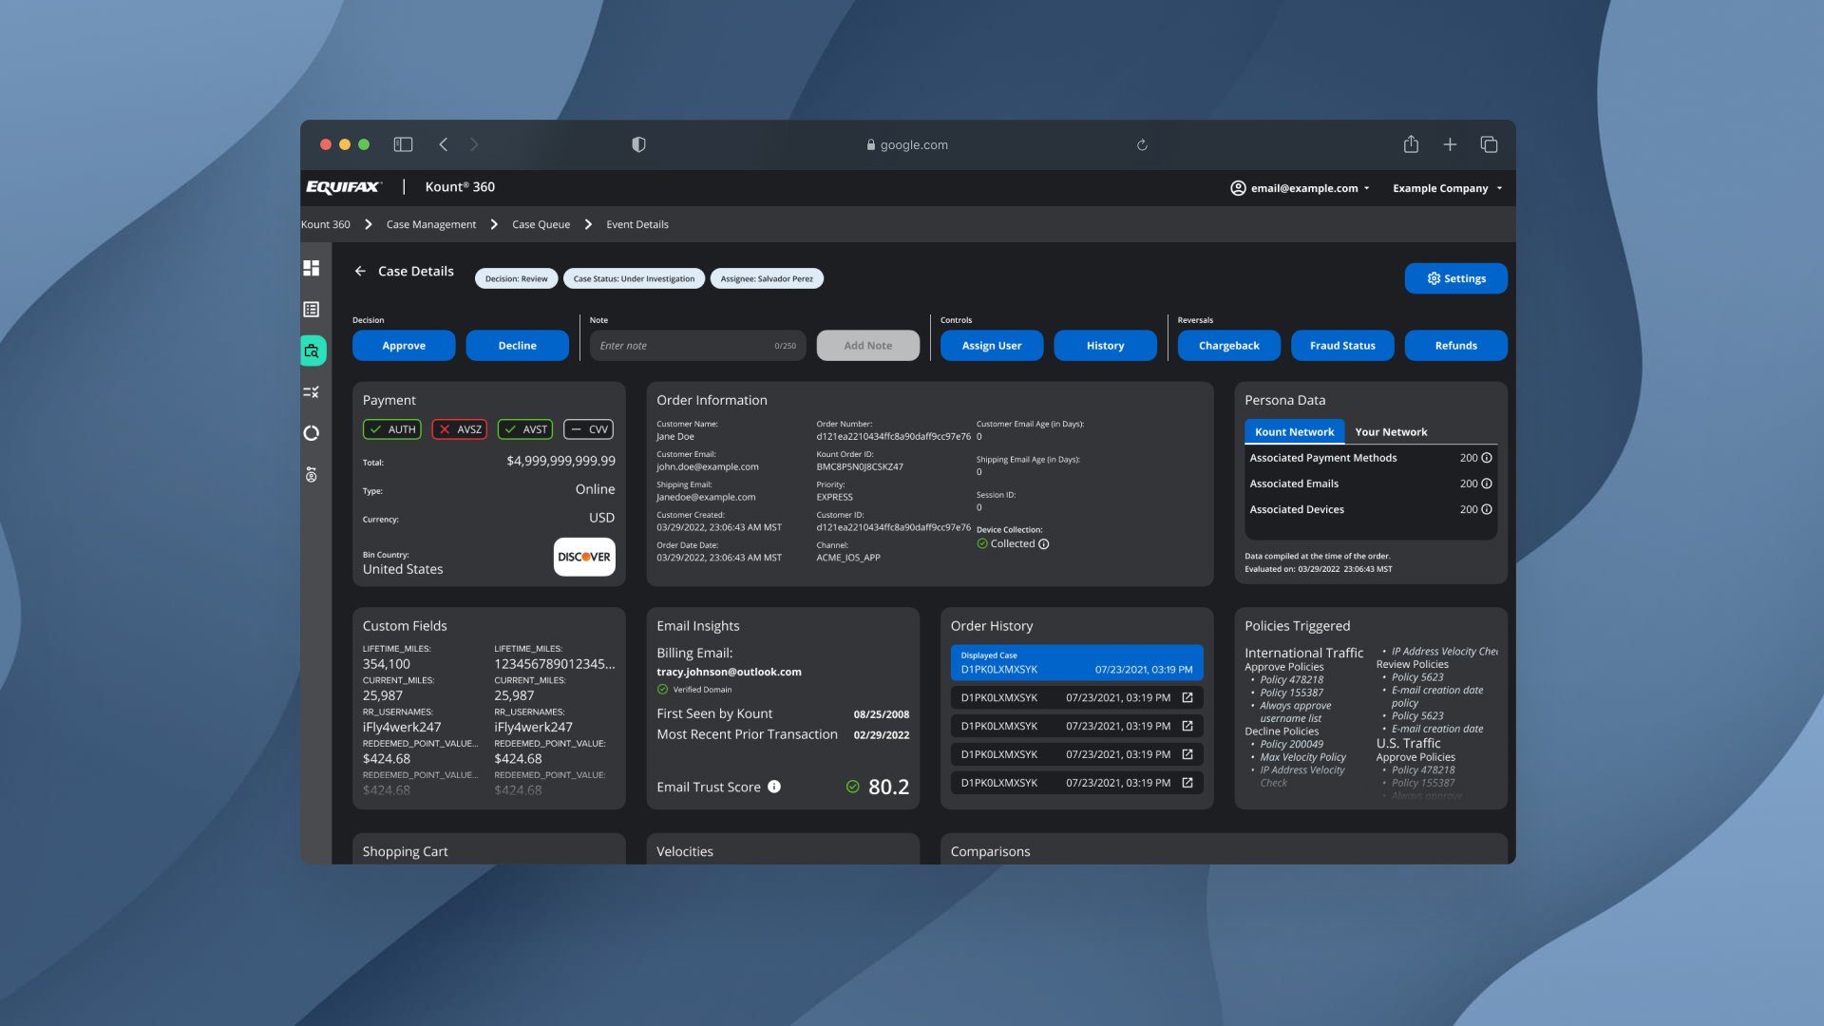Open fourth D1PKOLXMXSYK order external link icon
Image resolution: width=1824 pixels, height=1026 pixels.
(x=1187, y=783)
